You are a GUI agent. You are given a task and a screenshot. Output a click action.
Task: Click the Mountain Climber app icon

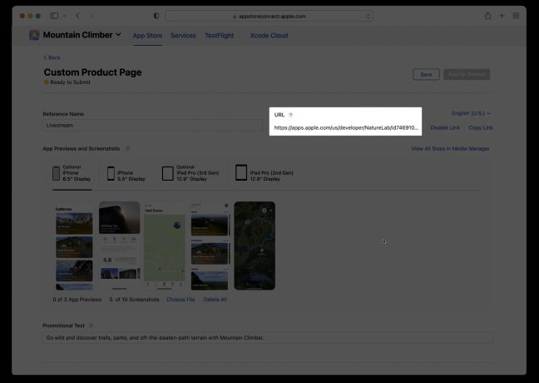34,35
